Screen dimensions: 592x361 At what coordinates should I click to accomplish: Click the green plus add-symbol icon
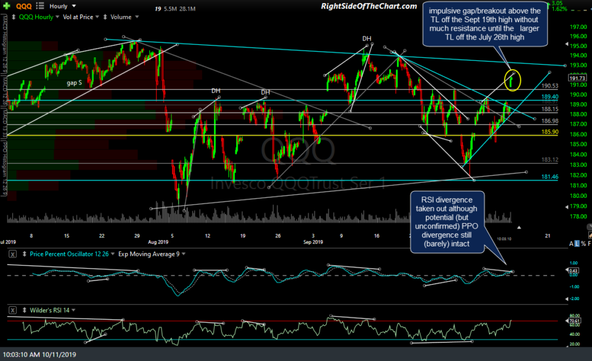coord(6,6)
